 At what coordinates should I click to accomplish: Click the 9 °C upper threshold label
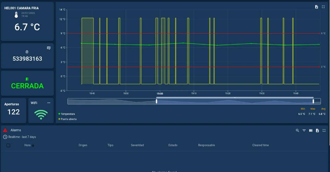[323, 33]
